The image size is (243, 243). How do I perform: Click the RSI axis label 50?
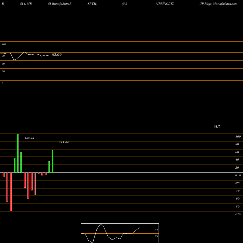point(3,64)
